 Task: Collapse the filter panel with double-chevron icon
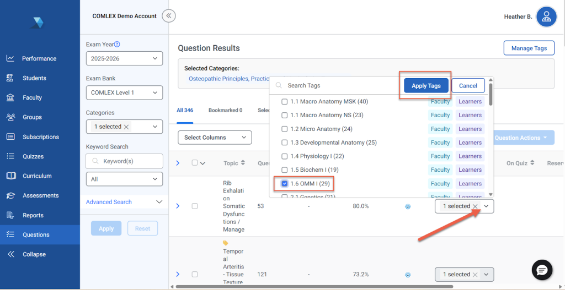click(169, 16)
